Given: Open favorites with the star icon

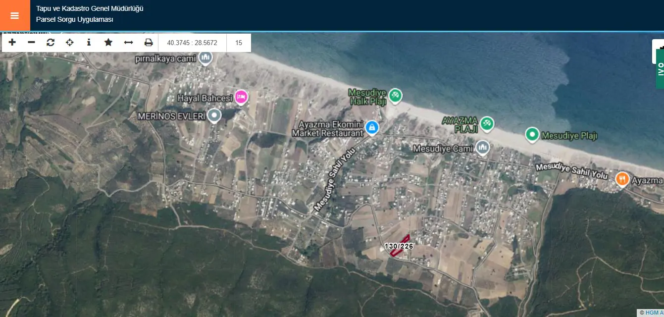Looking at the screenshot, I should (108, 43).
